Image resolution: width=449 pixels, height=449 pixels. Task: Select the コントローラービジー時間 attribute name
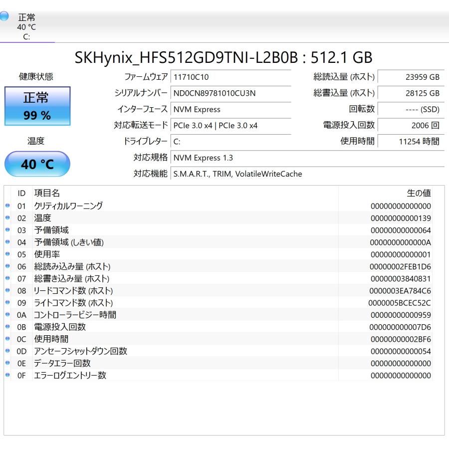75,315
